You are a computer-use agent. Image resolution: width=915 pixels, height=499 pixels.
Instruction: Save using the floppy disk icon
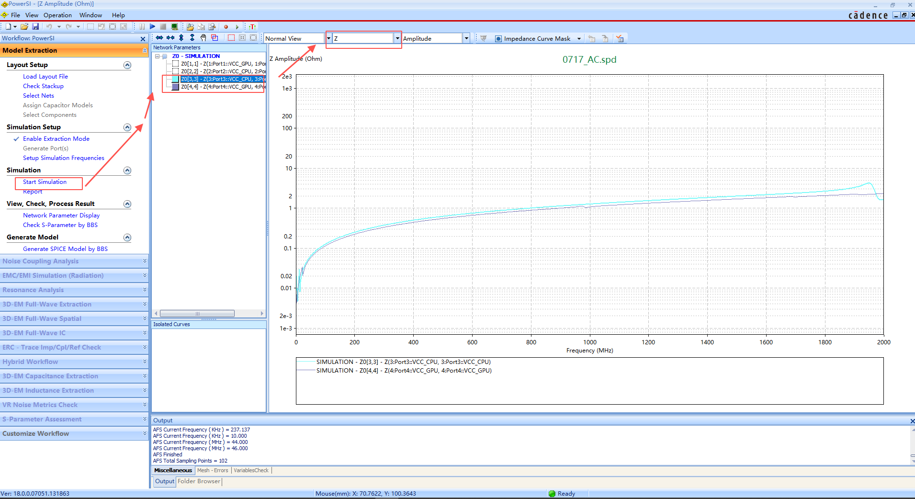35,27
